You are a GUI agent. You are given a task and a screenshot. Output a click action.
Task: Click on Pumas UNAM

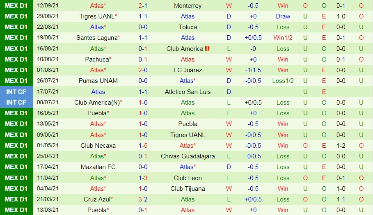click(97, 81)
